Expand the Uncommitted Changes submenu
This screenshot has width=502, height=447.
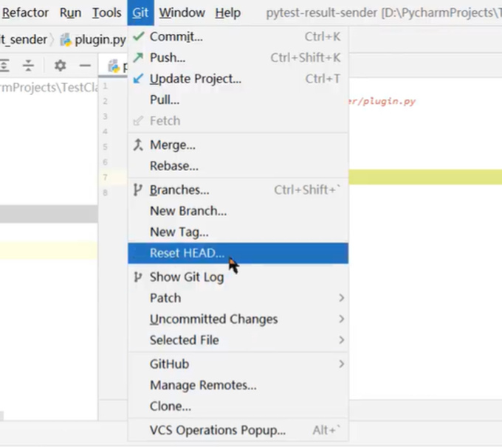(x=341, y=319)
